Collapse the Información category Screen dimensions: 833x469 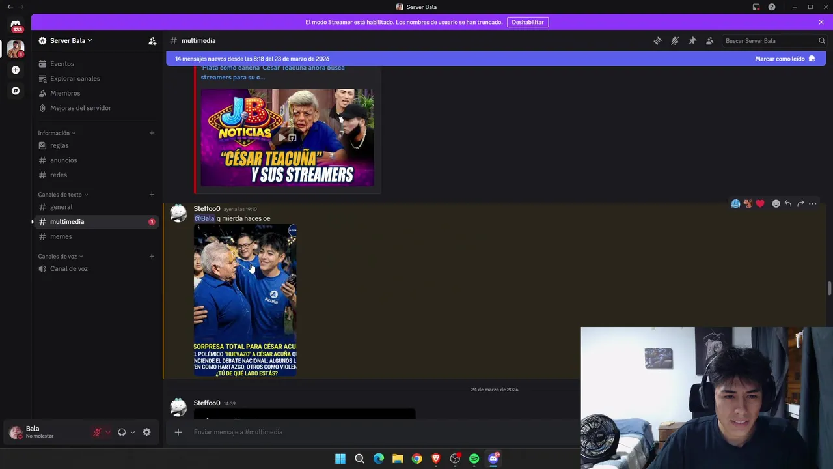[57, 133]
